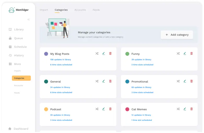Viewport: 204px width, 133px height.
Task: Edit the Podcast category
Action: (x=103, y=109)
